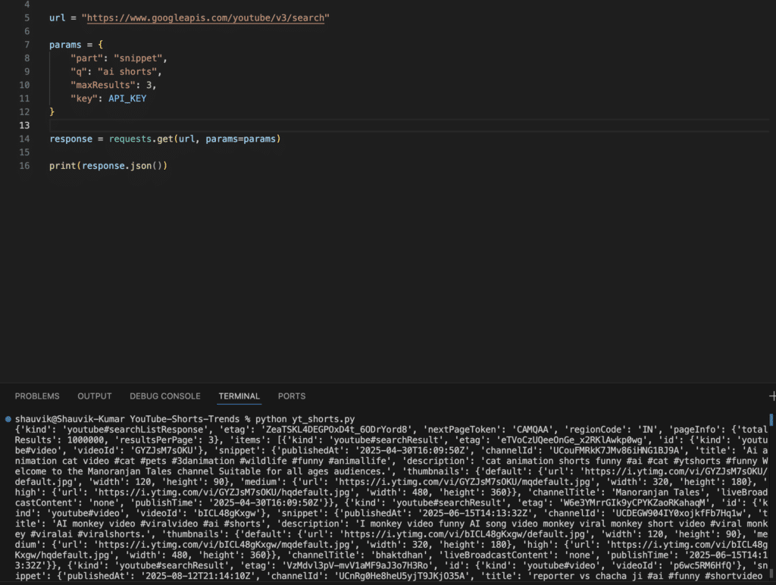Click the API_KEY variable on line 11

click(127, 99)
